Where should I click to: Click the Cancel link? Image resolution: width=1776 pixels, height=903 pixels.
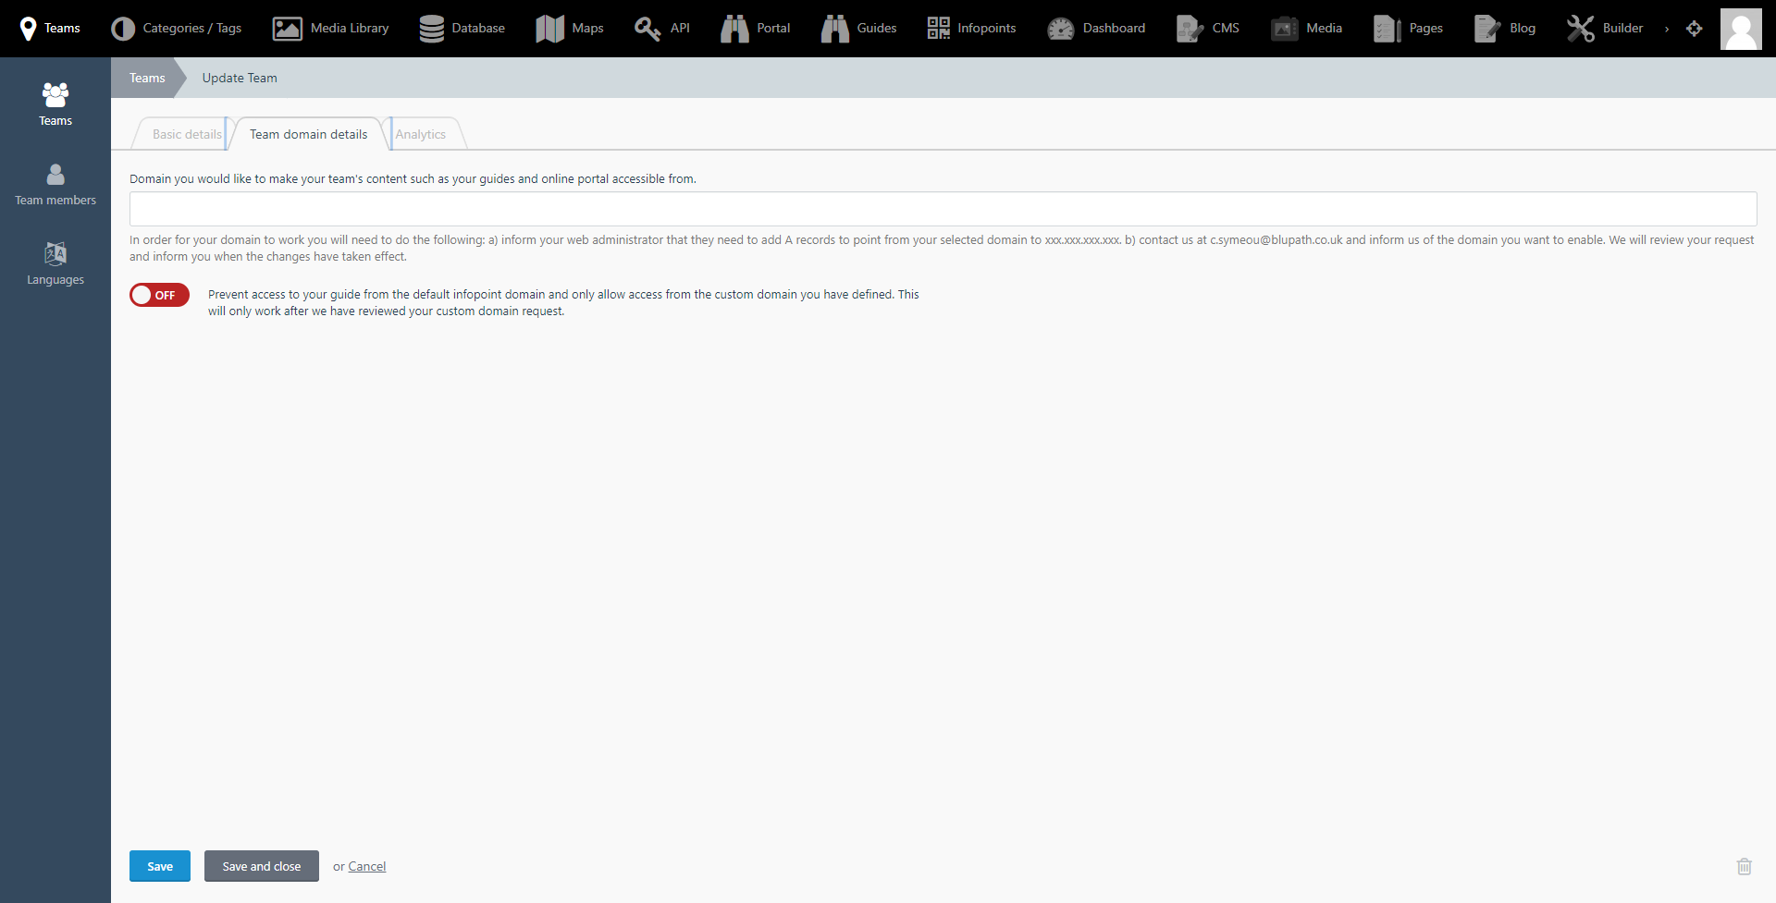pos(367,866)
